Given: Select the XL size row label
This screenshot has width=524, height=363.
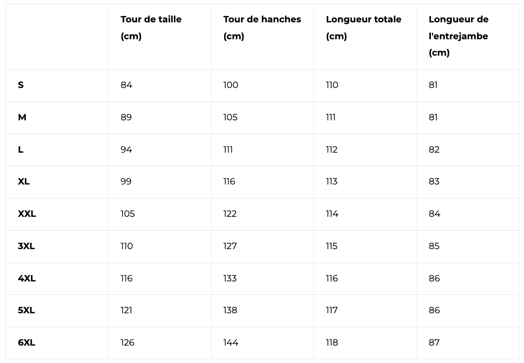Looking at the screenshot, I should [24, 181].
